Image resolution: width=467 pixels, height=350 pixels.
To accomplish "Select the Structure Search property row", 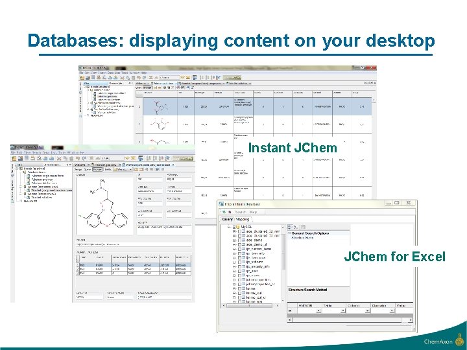I will (318, 238).
